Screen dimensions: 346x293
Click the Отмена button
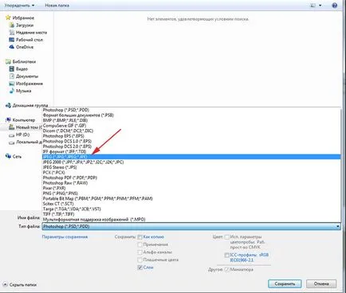(x=321, y=283)
